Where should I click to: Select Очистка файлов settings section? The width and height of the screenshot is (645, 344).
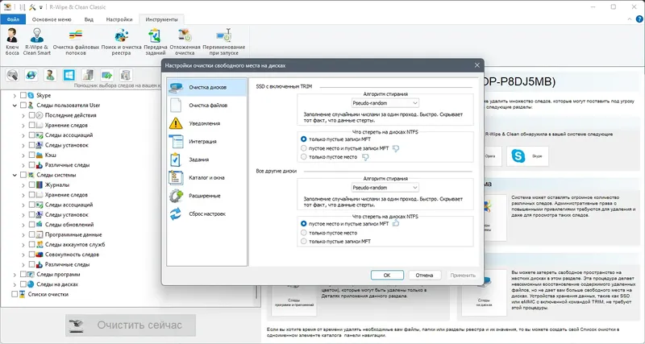pos(207,106)
